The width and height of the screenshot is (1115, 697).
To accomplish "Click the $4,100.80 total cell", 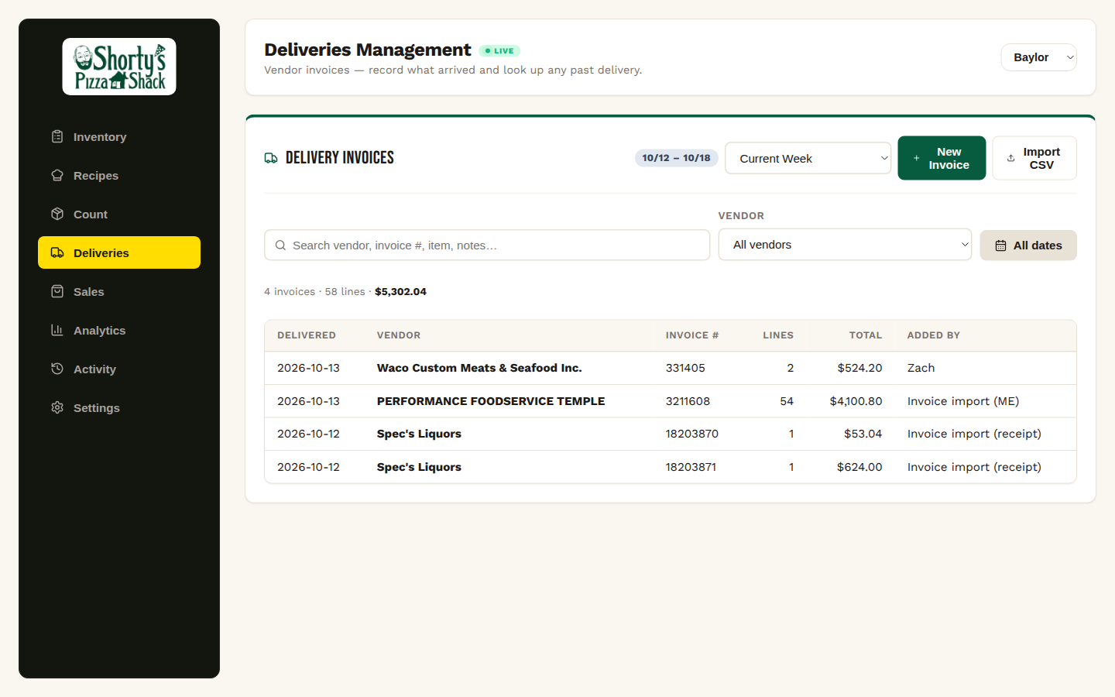I will [856, 401].
